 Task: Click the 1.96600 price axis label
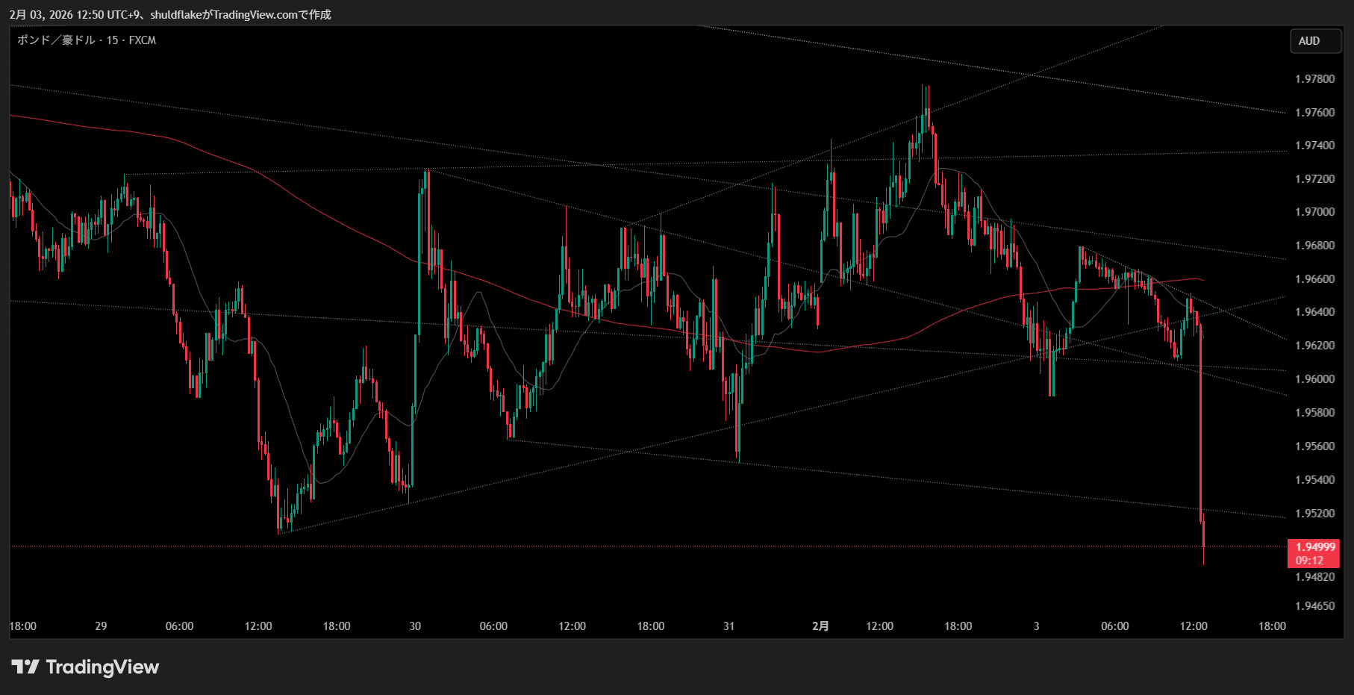[1314, 279]
